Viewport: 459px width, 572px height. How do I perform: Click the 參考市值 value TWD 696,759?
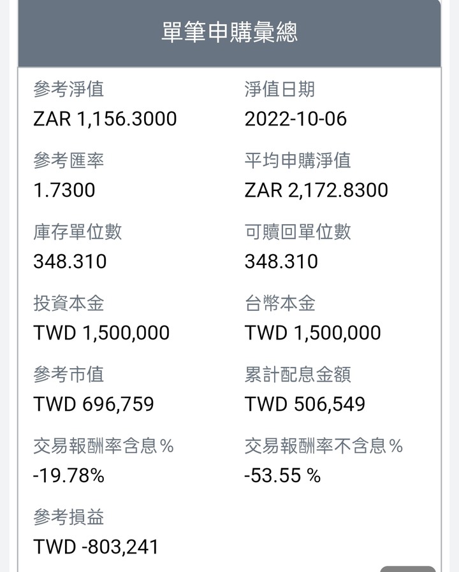[x=94, y=404]
